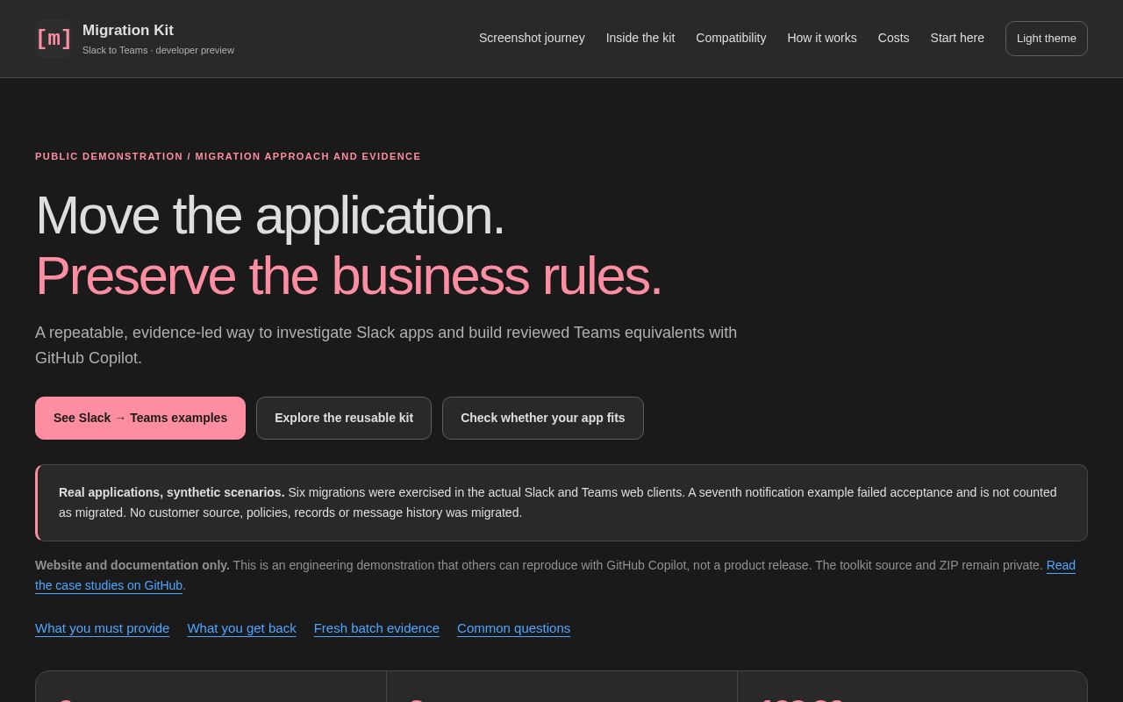Click the 'A repeatable, evidence-led way' description paragraph

pos(386,345)
